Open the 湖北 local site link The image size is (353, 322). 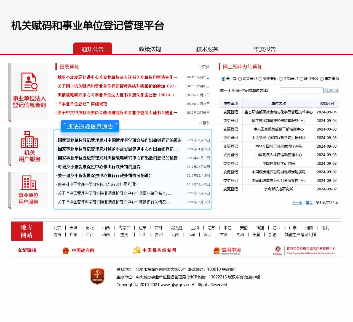coord(325,228)
